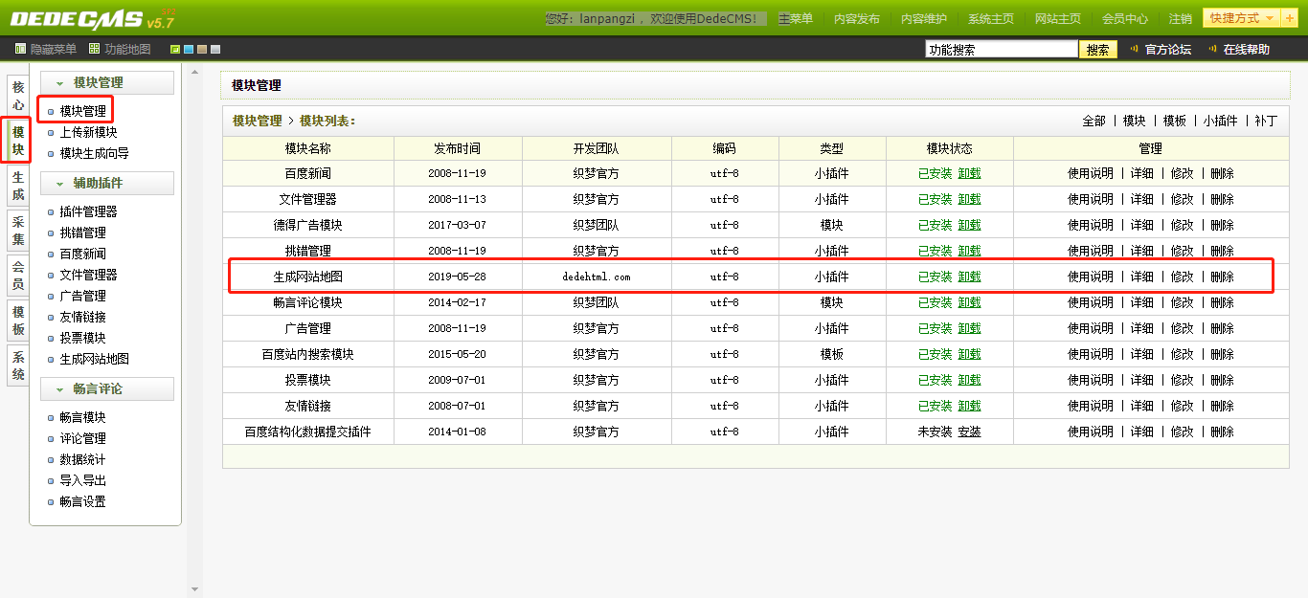
Task: Open the 系统主页 top menu item
Action: (991, 19)
